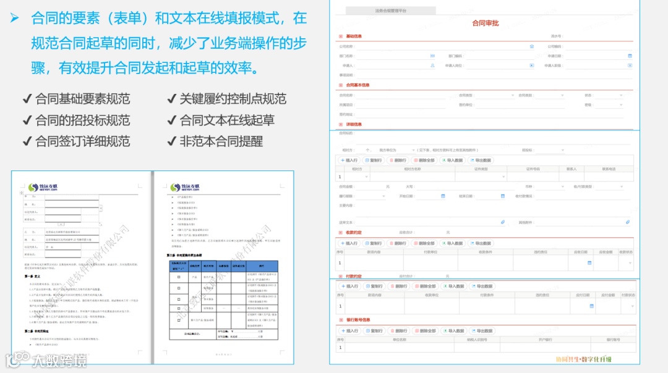Click 复制行 in the 相对方 table toolbar
Screen dimensions: 668x373
click(374, 161)
